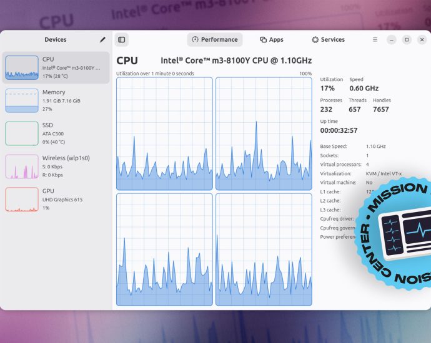Click the 657 threads count
The width and height of the screenshot is (431, 343).
[355, 110]
